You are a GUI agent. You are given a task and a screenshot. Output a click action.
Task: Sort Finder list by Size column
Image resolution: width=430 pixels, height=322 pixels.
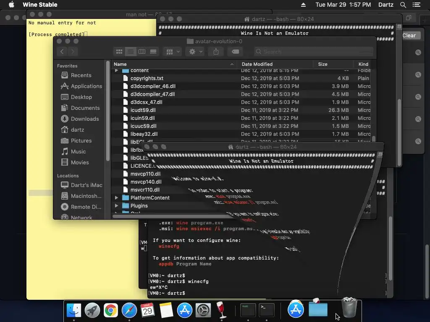coord(333,64)
